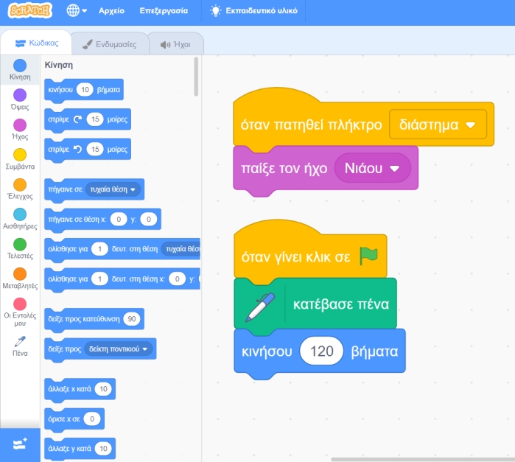The image size is (515, 462).
Task: Open the Αρχείο menu
Action: [x=111, y=11]
